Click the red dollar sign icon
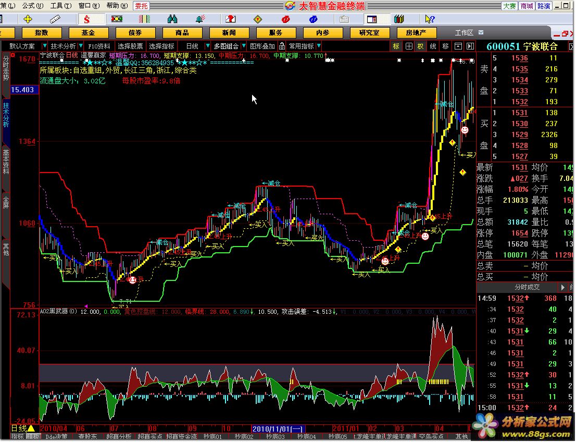Image resolution: width=576 pixels, height=442 pixels. [86, 19]
